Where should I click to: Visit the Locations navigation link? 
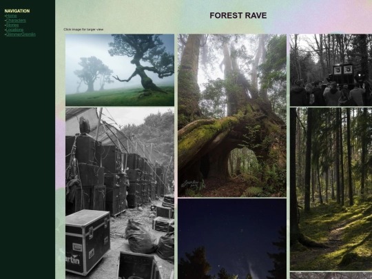click(x=14, y=30)
